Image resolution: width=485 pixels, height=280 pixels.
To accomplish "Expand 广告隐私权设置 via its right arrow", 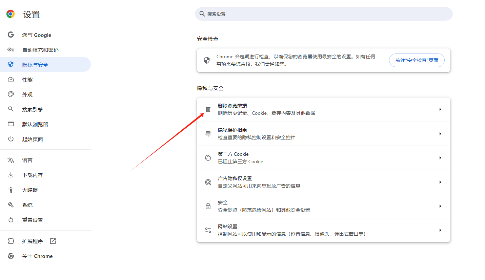I will (x=440, y=182).
